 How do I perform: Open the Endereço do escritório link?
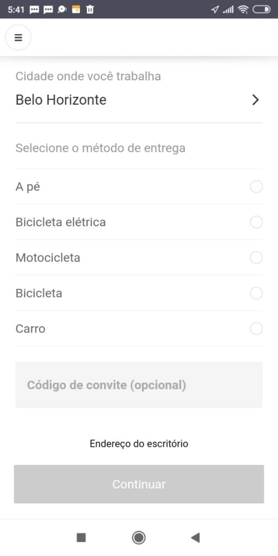pyautogui.click(x=139, y=444)
